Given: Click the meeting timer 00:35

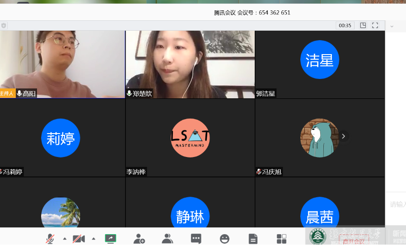Looking at the screenshot, I should click(345, 25).
